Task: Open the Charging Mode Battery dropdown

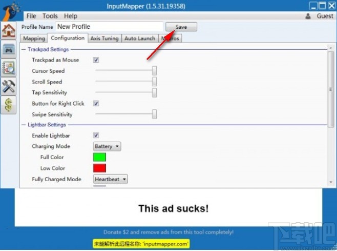Action: 107,146
